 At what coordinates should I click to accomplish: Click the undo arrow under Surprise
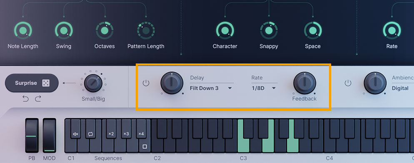click(25, 99)
